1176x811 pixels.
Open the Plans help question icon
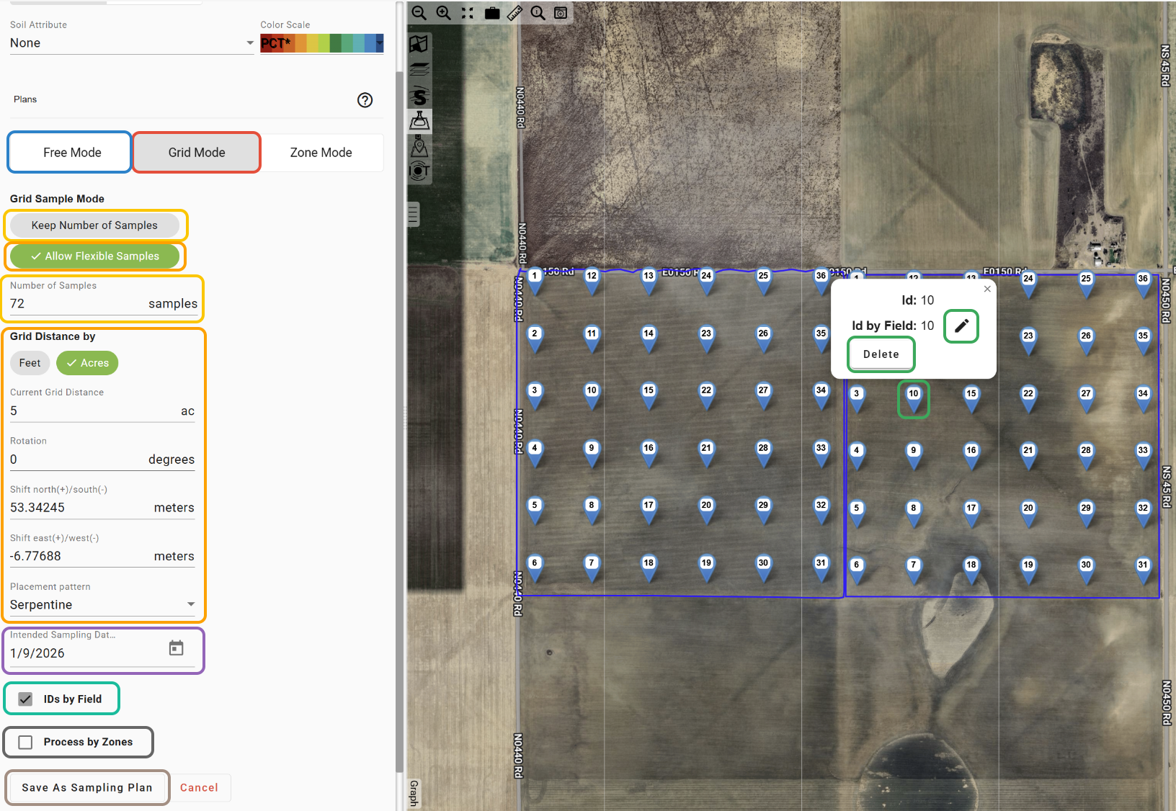pyautogui.click(x=365, y=100)
